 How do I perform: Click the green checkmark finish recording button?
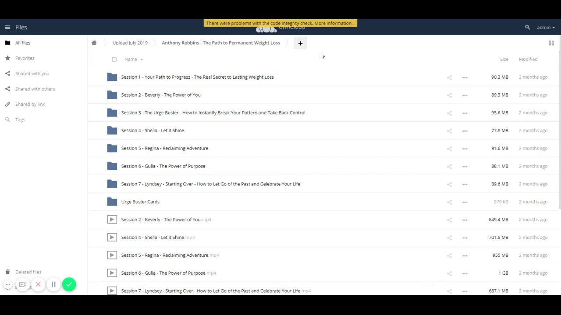pos(69,284)
